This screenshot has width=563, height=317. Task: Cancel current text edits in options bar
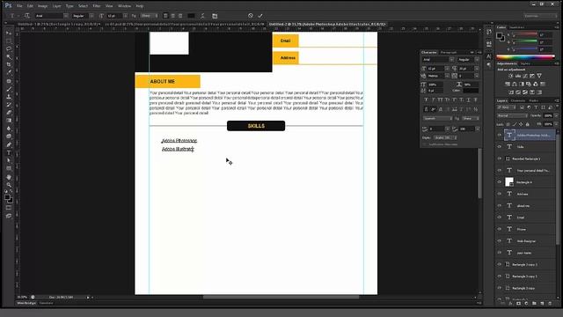[x=250, y=16]
